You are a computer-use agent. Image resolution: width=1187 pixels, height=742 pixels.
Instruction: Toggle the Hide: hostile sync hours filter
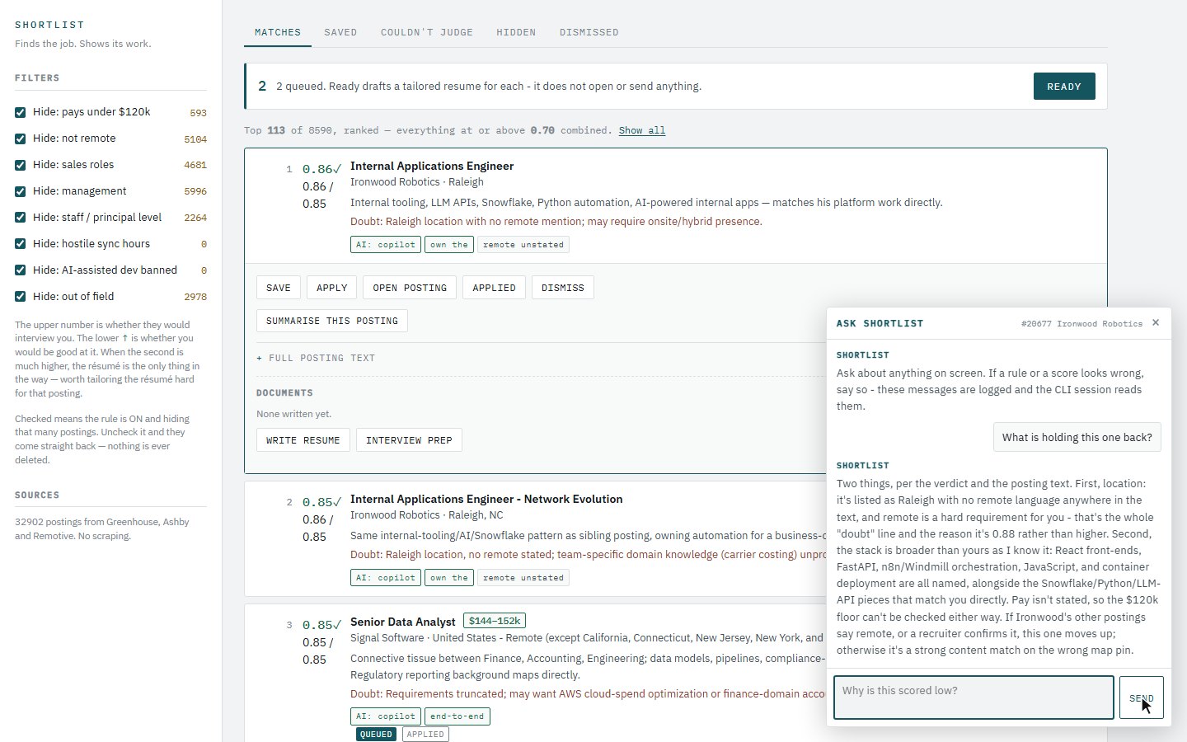[x=21, y=244]
